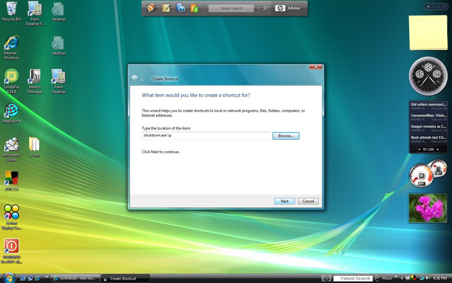Viewport: 452px width, 283px height.
Task: Expand the 97-100 gadget with the up arrow
Action: pos(419,149)
